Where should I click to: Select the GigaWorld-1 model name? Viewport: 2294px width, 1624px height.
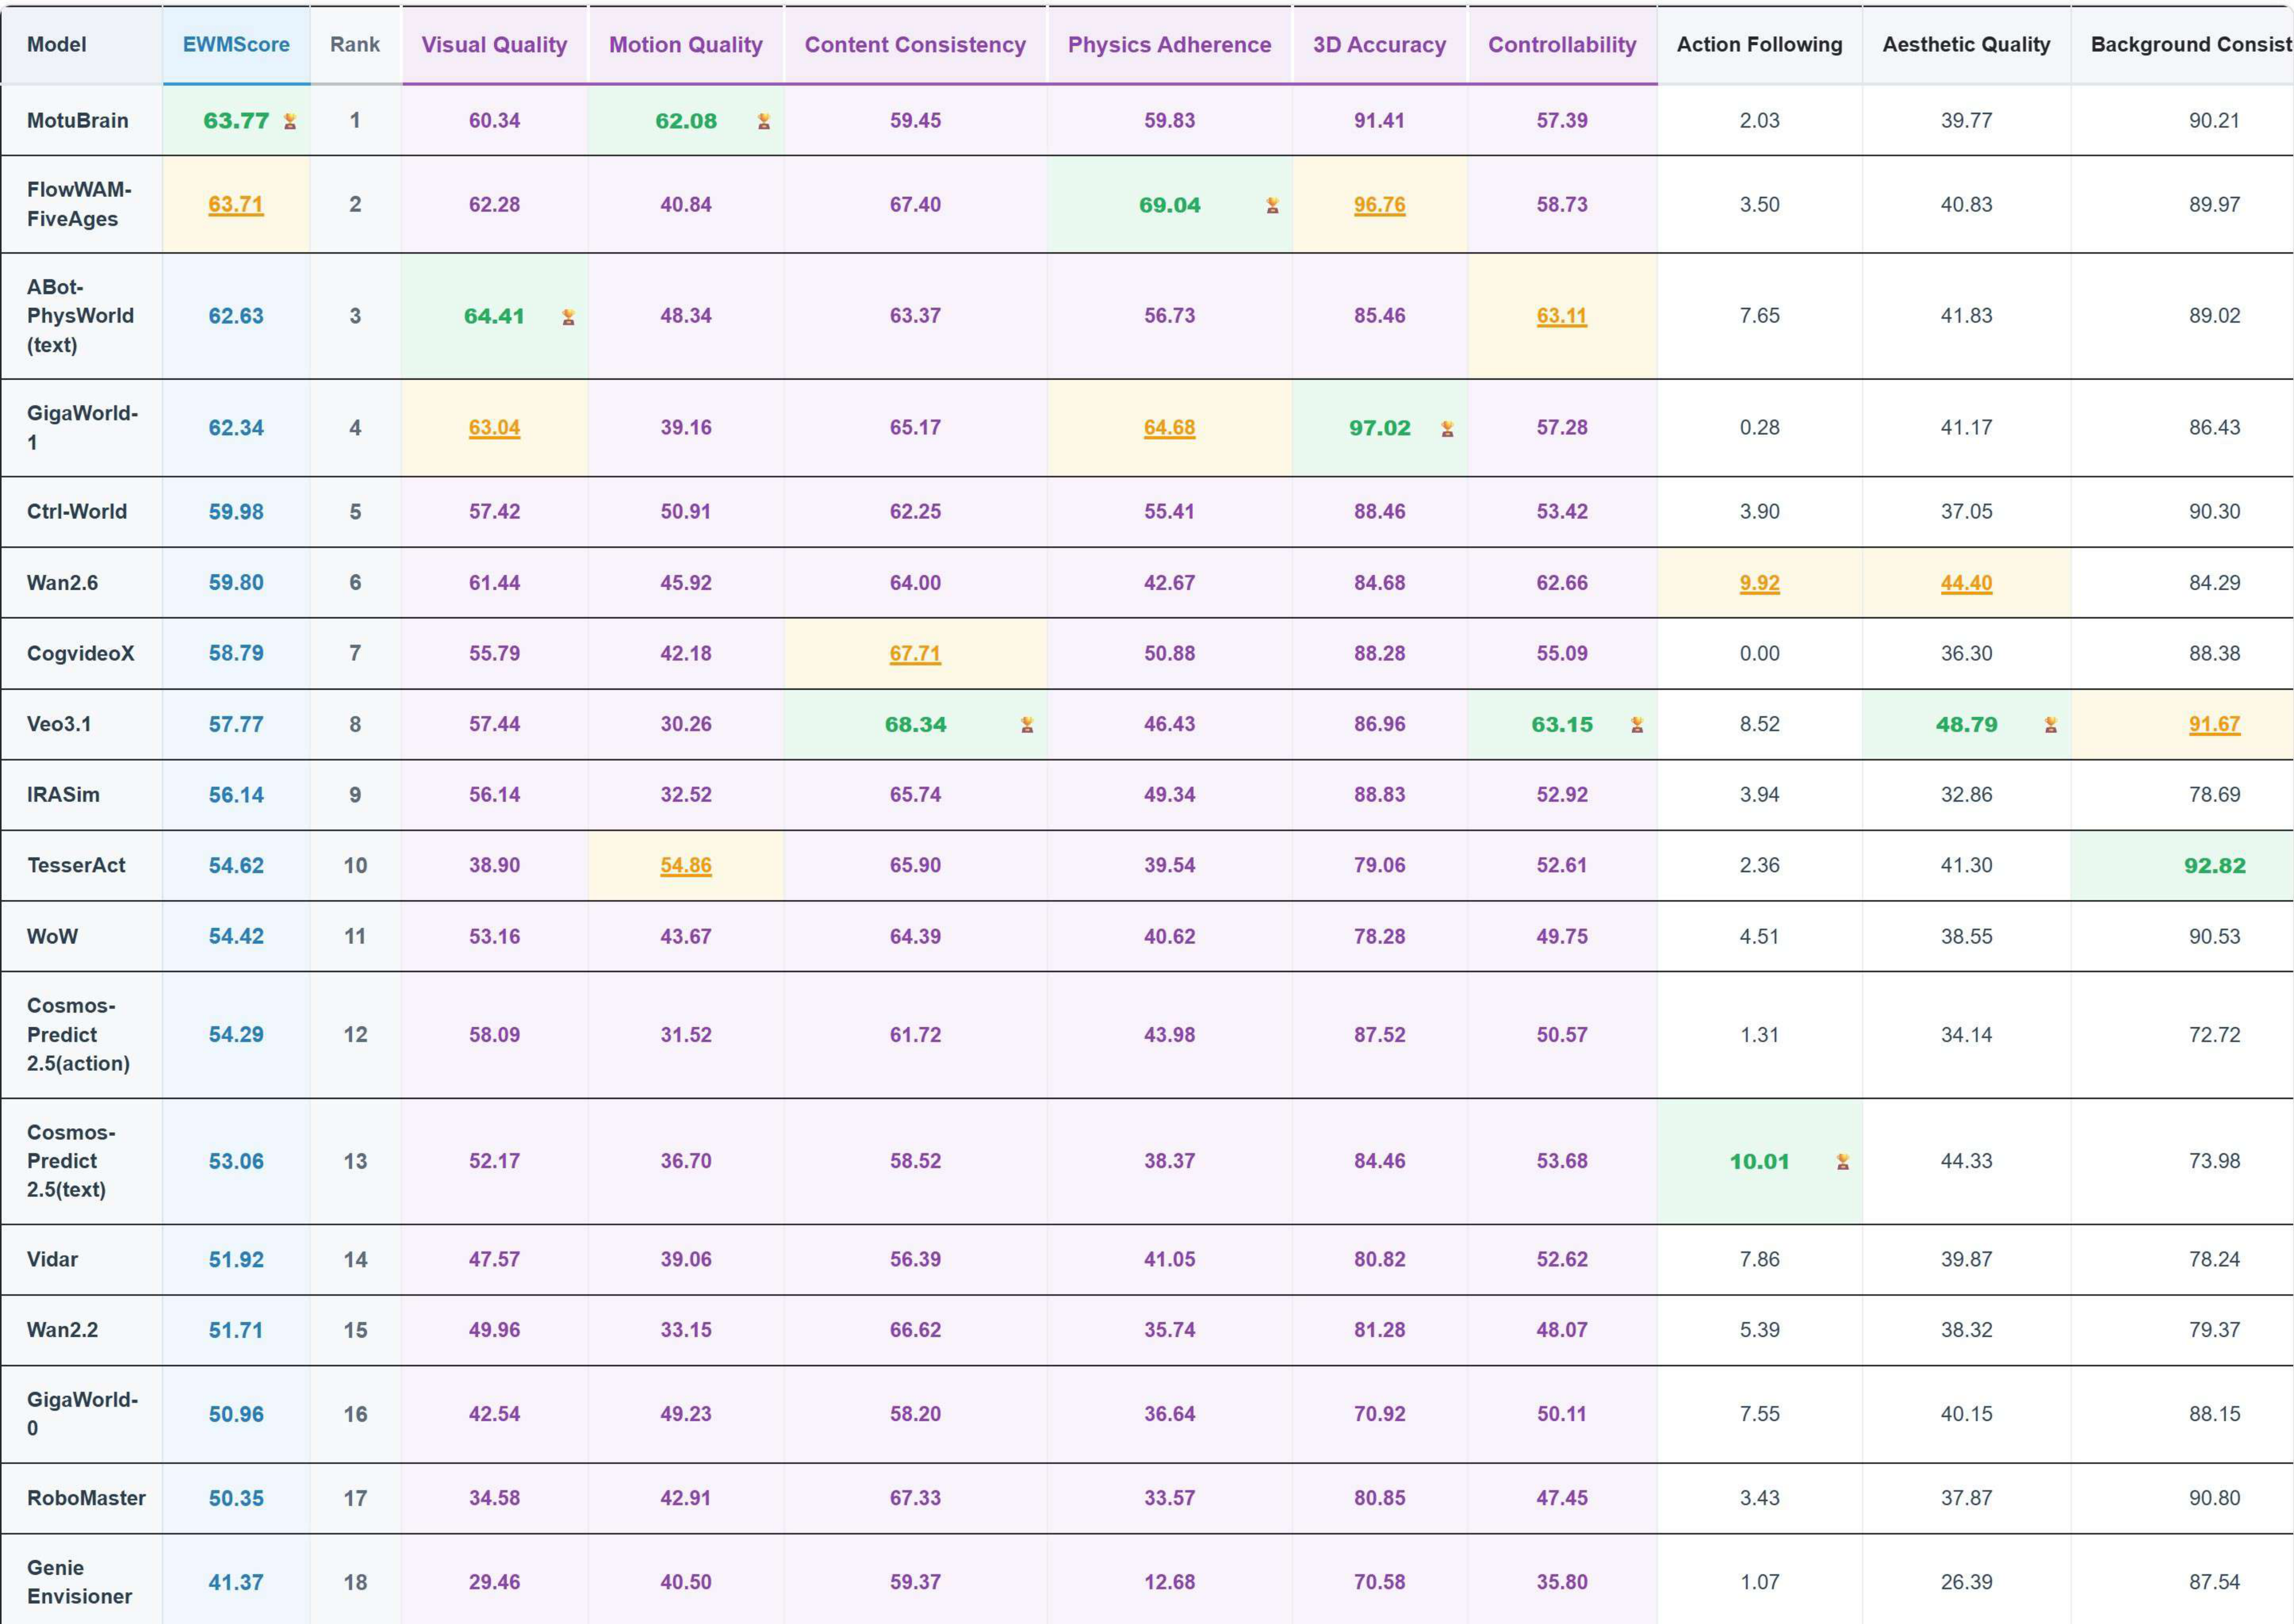tap(82, 428)
